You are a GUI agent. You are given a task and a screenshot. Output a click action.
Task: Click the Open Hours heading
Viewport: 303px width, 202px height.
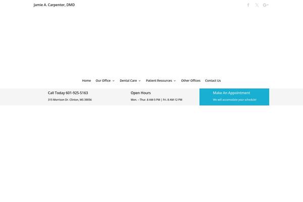coord(141,93)
